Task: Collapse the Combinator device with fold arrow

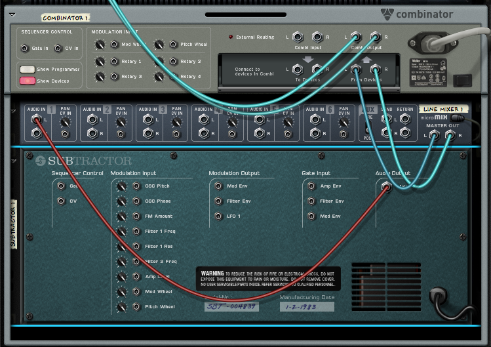Action: [12, 14]
